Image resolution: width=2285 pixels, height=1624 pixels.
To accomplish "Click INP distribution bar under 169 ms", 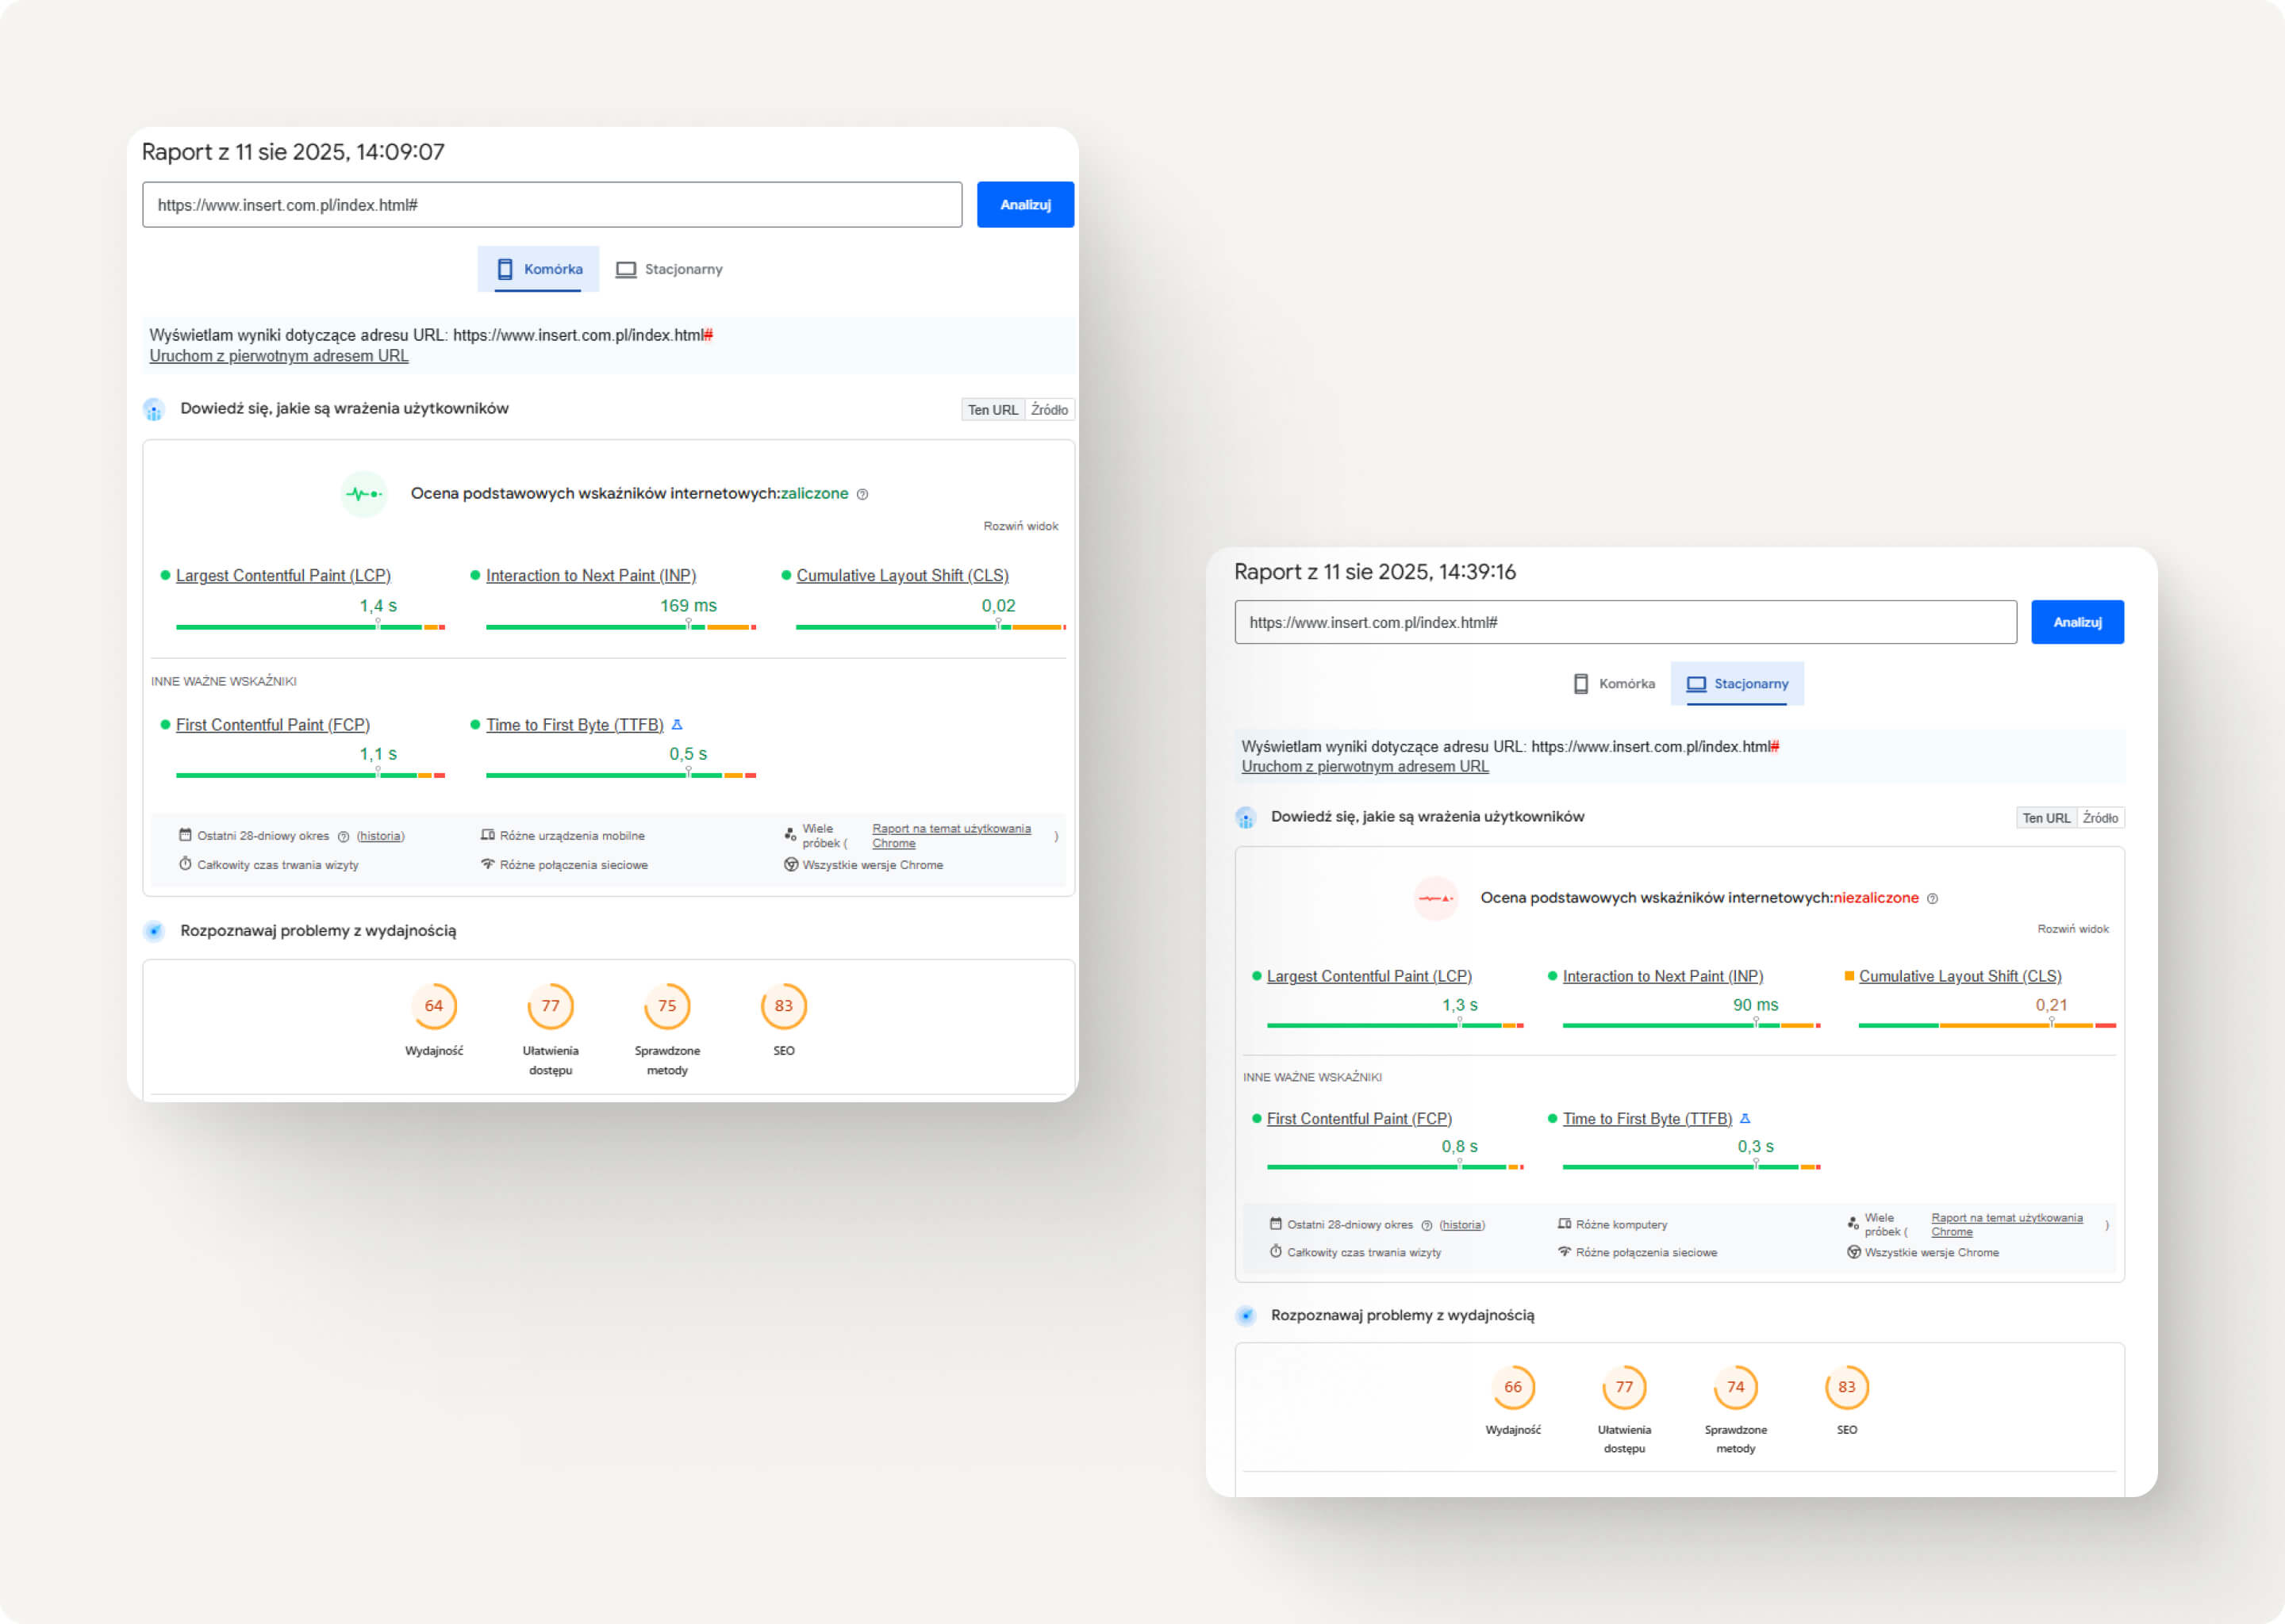I will click(620, 627).
